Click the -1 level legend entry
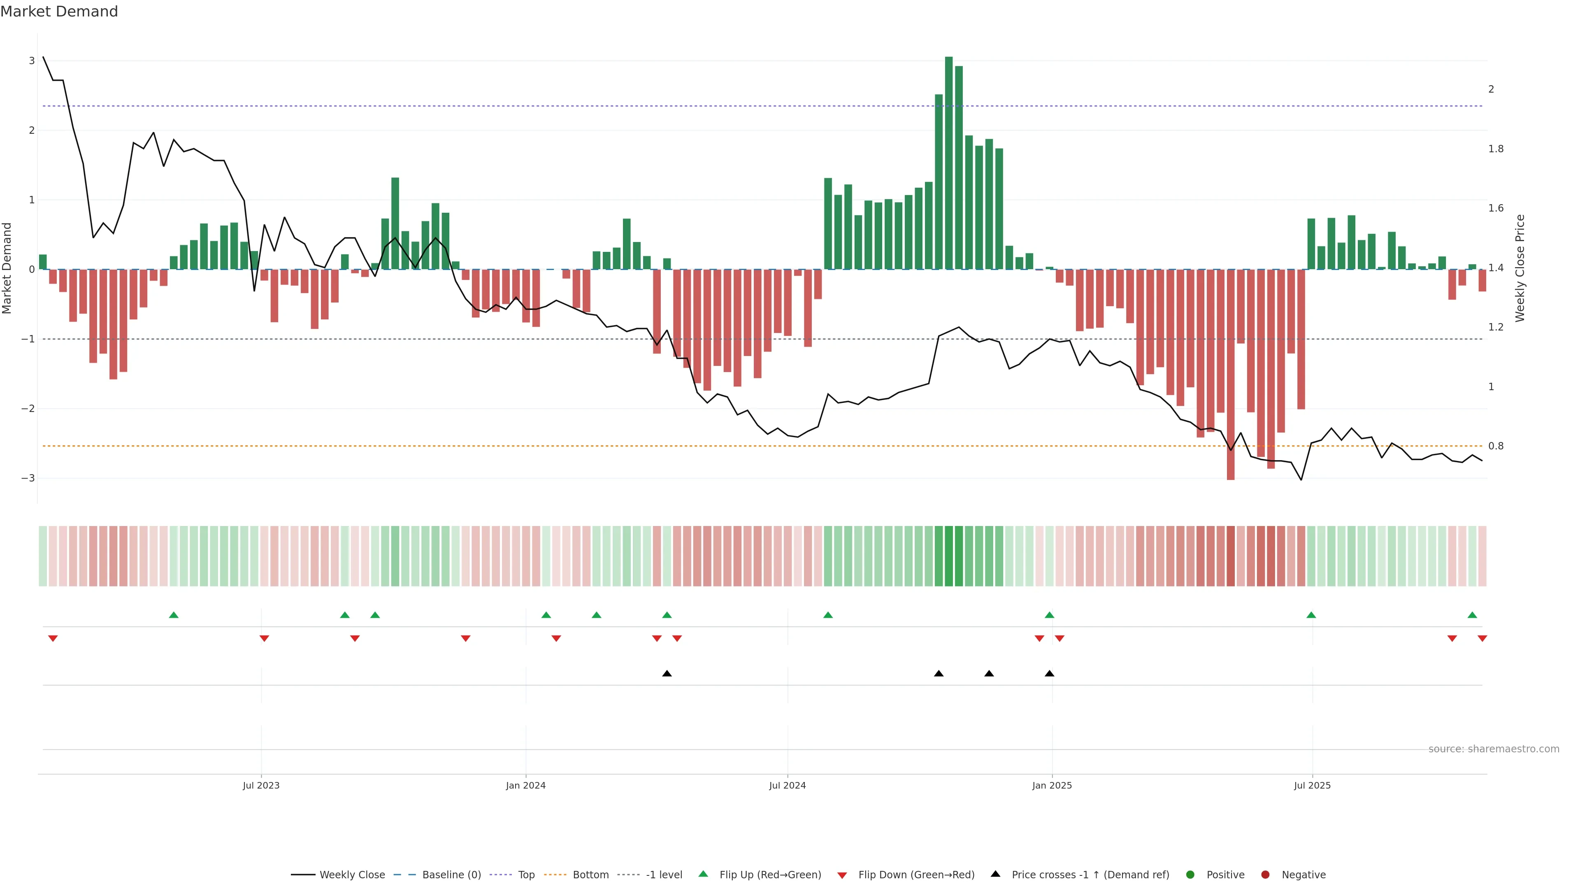The height and width of the screenshot is (889, 1580). 664,874
